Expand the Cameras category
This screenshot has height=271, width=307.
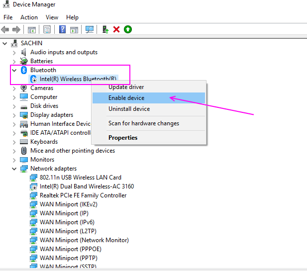coord(14,88)
